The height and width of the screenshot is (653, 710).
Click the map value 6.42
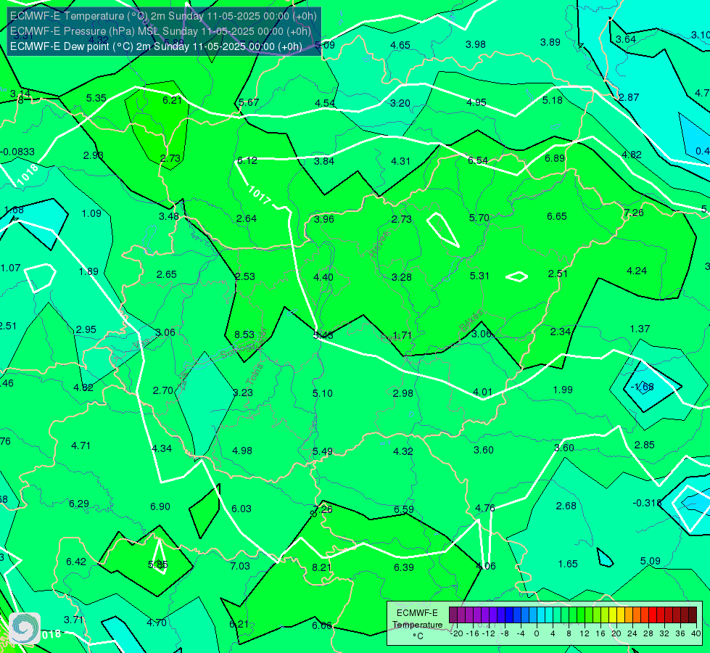pyautogui.click(x=76, y=562)
